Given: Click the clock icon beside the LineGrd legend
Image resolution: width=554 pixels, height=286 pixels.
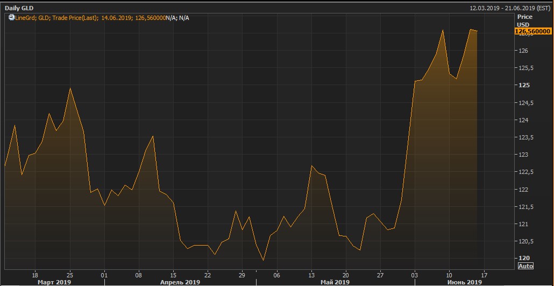Looking at the screenshot, I should [11, 17].
